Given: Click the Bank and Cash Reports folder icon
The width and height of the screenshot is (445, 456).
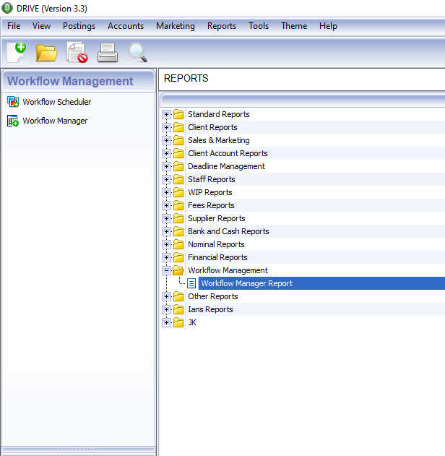Looking at the screenshot, I should point(178,231).
